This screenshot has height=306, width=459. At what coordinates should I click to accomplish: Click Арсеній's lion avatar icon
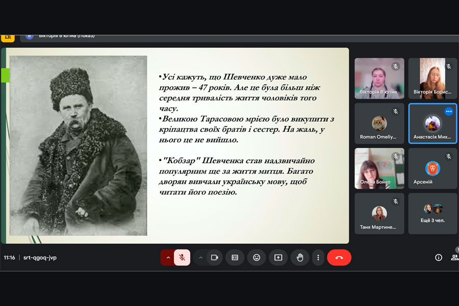tap(432, 168)
